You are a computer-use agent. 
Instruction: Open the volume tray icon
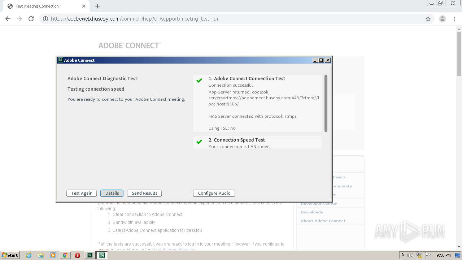coord(410,255)
